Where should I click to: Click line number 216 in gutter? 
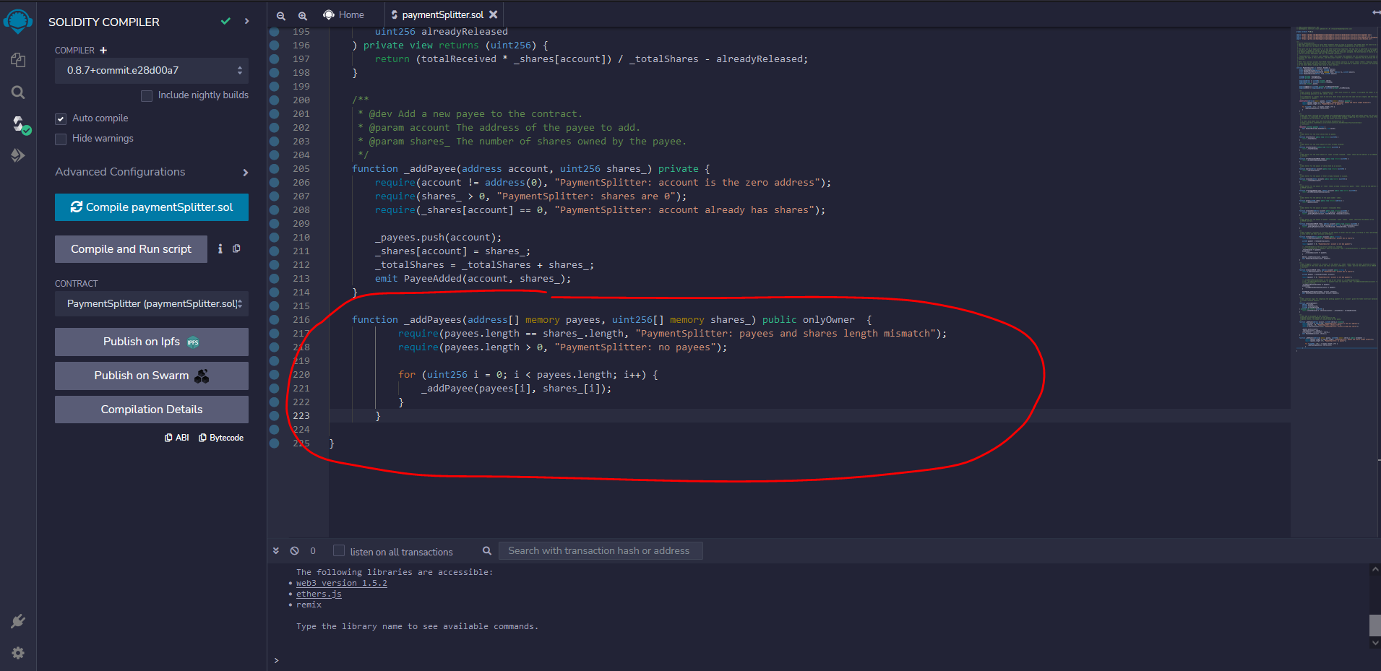tap(301, 320)
